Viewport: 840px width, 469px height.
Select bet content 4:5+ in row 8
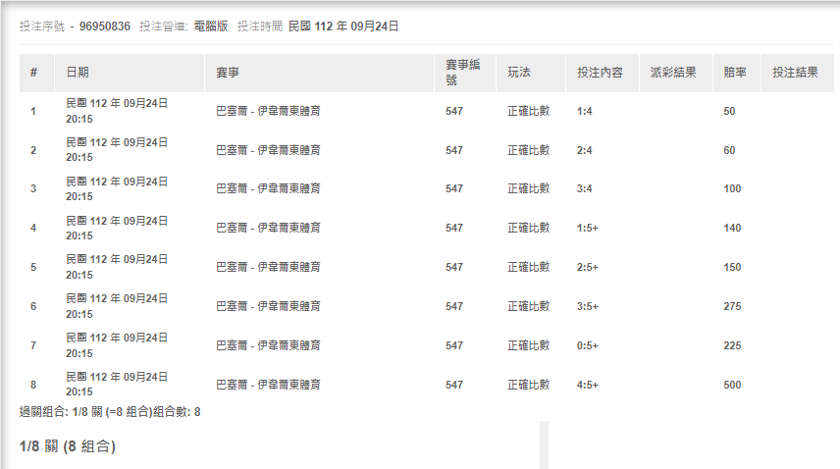coord(588,385)
